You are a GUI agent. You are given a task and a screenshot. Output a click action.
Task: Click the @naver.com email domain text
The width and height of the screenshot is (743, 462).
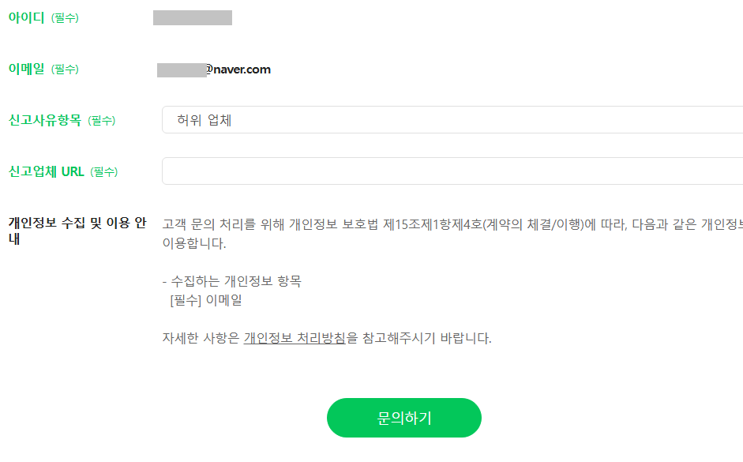tap(238, 69)
